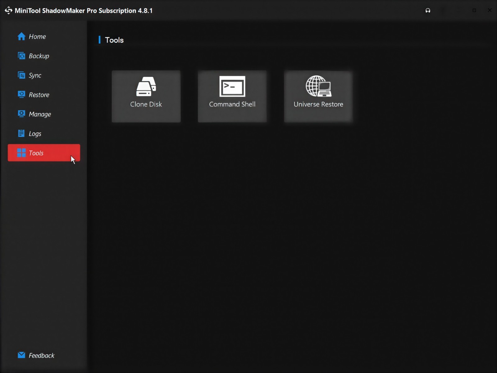
Task: Click the MiniTool ShadowMaker logo icon
Action: pyautogui.click(x=8, y=11)
